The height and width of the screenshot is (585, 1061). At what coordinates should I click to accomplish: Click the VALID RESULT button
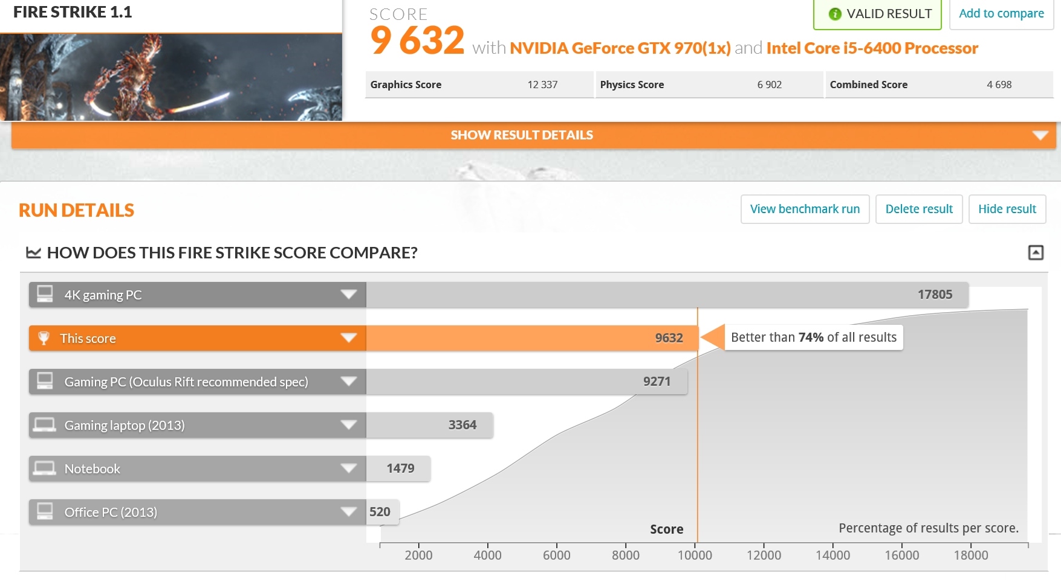pos(877,14)
